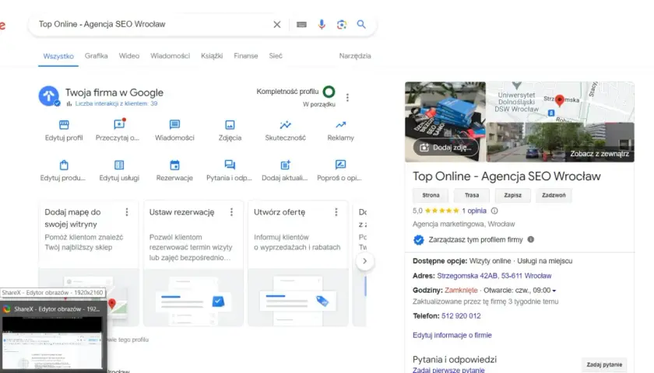Open Edytuj usługi icon

119,165
